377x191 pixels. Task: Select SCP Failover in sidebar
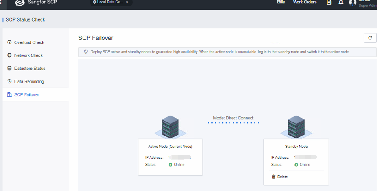tap(26, 95)
